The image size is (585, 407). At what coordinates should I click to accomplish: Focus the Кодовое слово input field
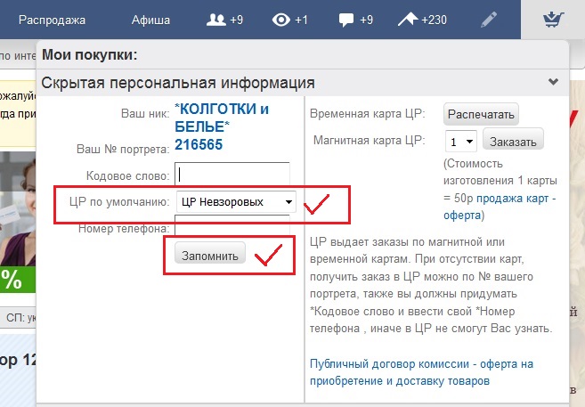[x=233, y=174]
